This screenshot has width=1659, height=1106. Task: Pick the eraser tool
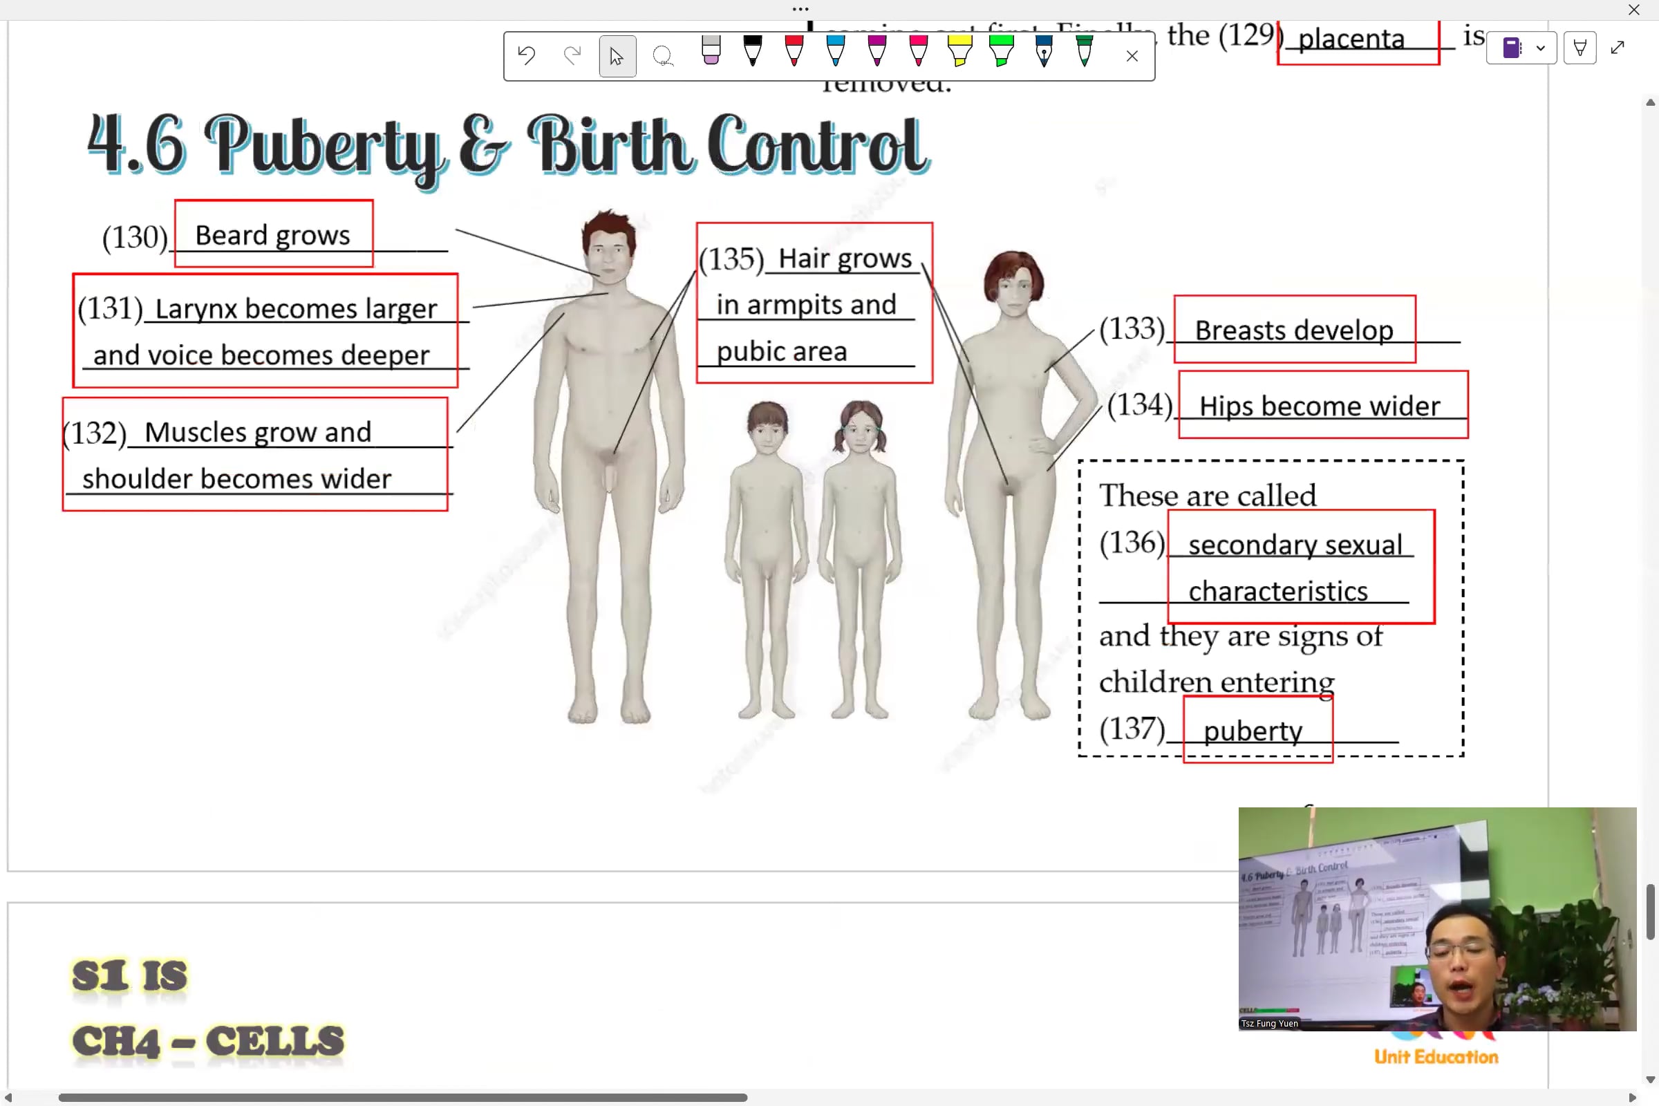711,50
